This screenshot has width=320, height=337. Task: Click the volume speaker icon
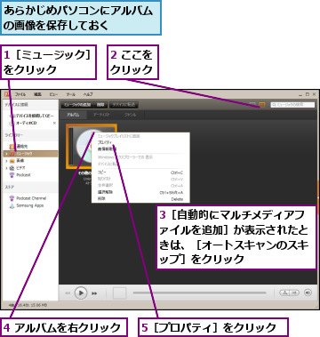tap(308, 293)
